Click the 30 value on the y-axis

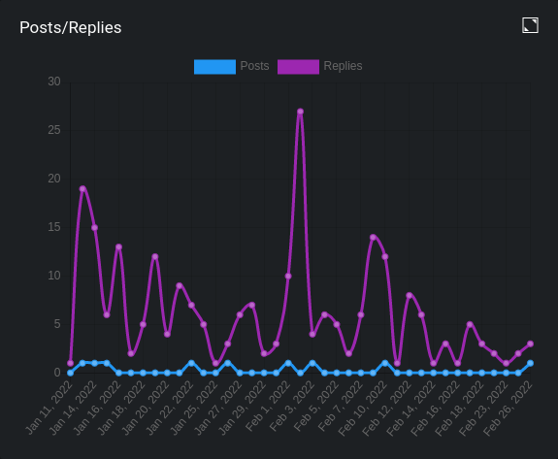pos(54,82)
